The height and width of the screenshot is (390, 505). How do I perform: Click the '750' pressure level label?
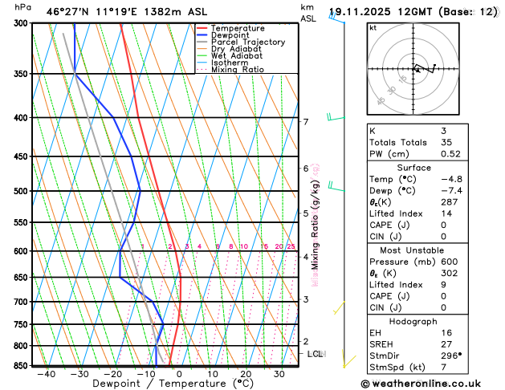[x=22, y=325]
